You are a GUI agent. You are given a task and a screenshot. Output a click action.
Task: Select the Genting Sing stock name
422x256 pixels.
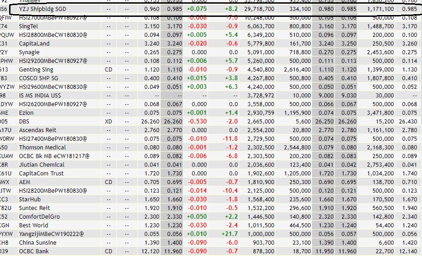[x=36, y=70]
